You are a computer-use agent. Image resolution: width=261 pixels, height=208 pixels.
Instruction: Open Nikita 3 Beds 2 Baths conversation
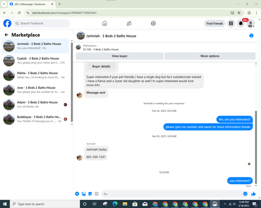pyautogui.click(x=35, y=75)
